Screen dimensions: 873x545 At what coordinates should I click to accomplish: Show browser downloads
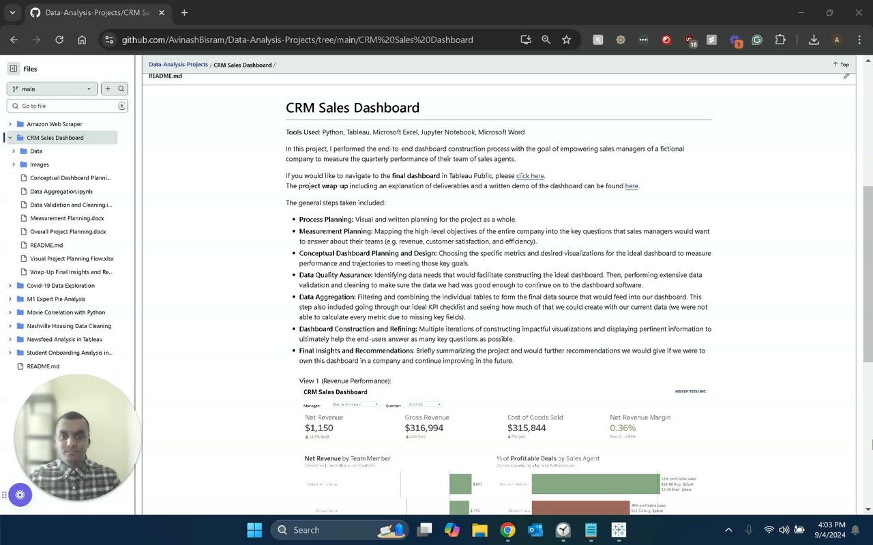tap(814, 40)
